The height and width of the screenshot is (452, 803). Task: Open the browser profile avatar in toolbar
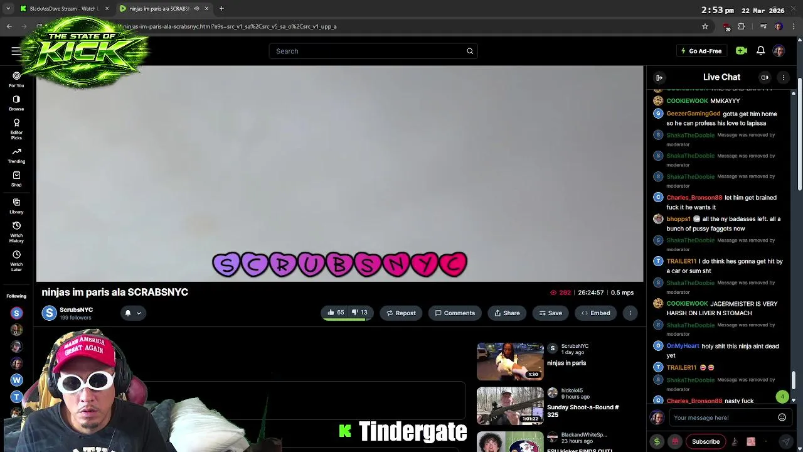tap(779, 26)
